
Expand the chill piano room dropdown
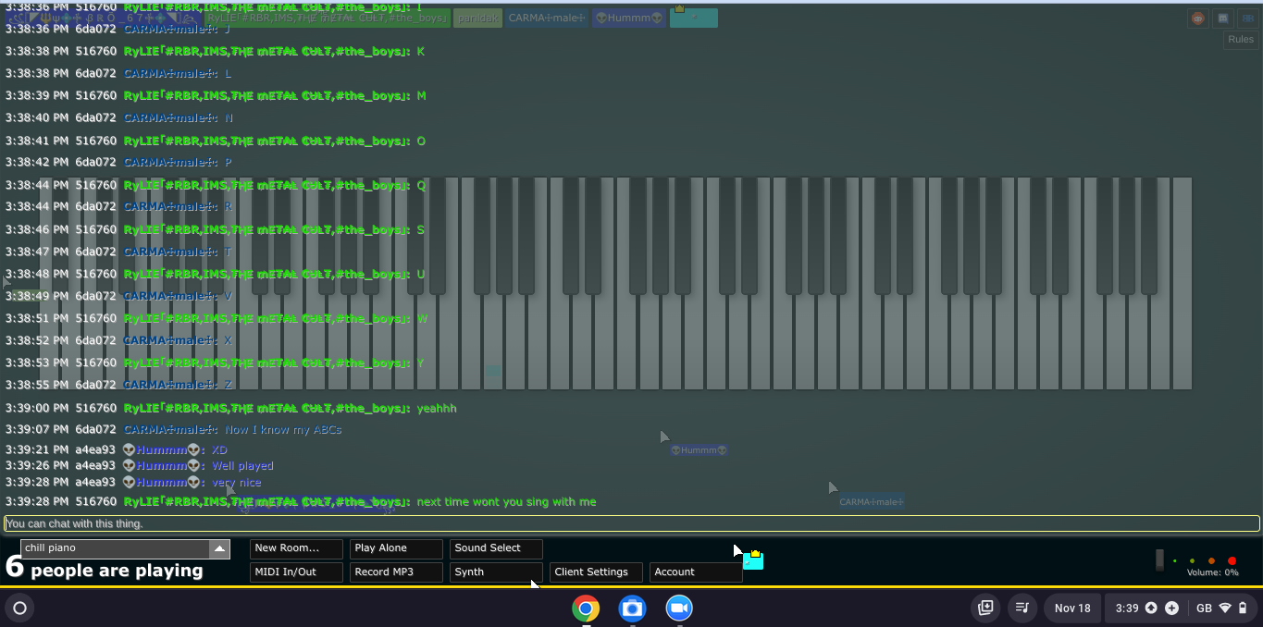point(125,548)
